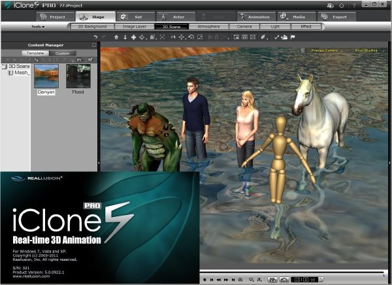
Task: Open the Media main tab
Action: [297, 17]
